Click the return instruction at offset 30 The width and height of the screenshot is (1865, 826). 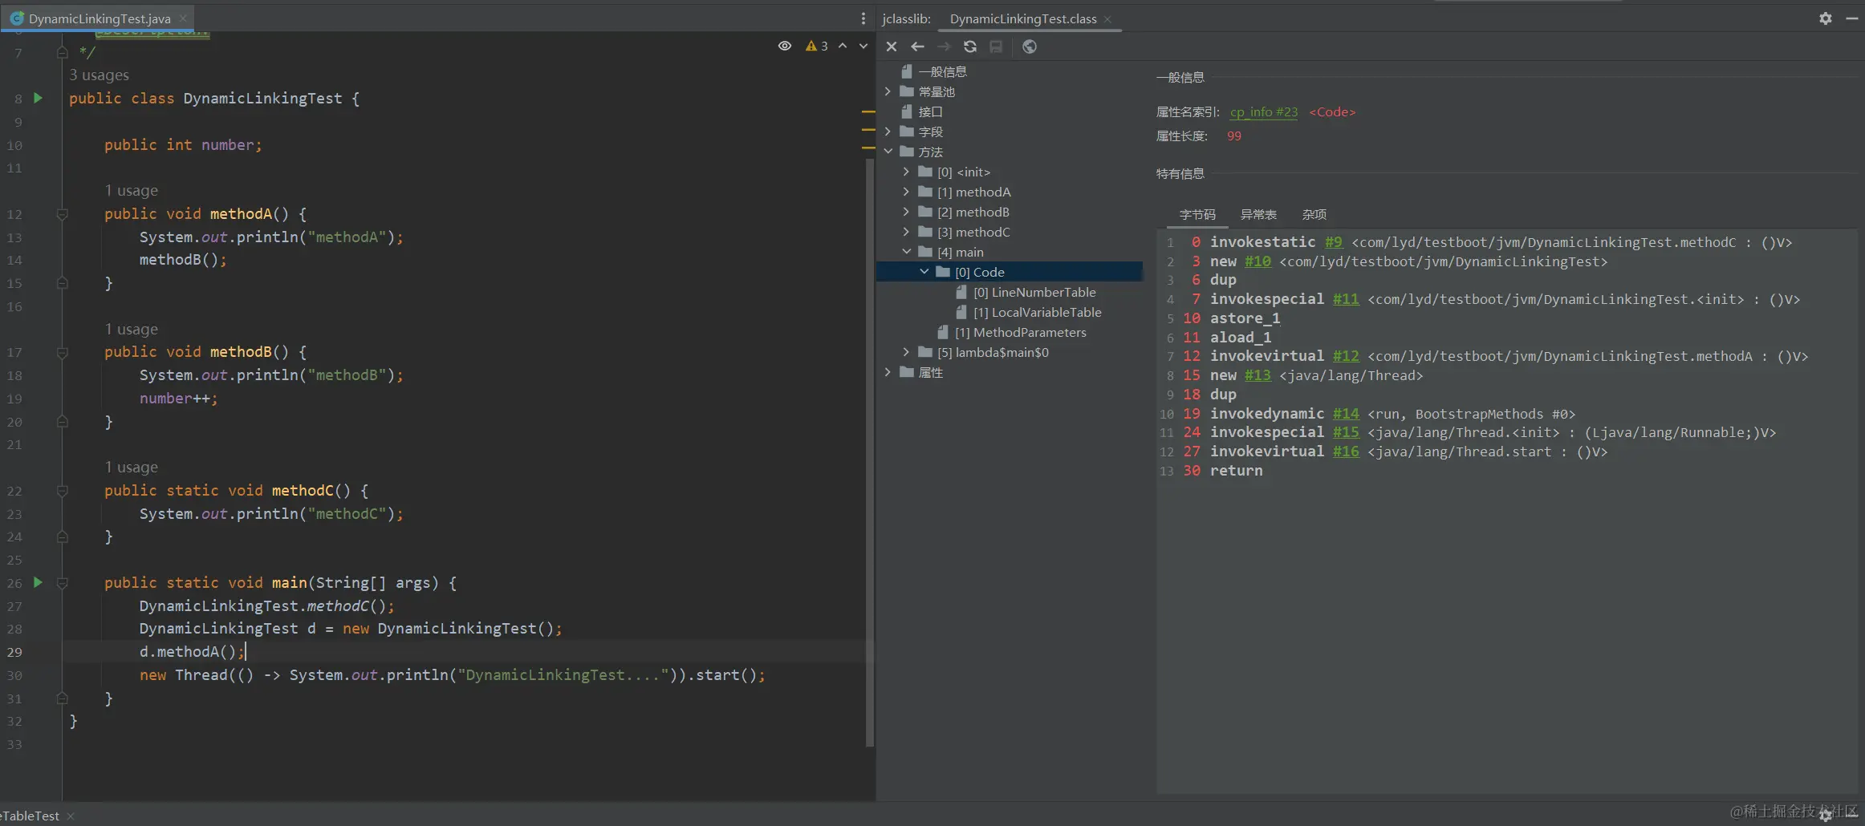tap(1236, 471)
